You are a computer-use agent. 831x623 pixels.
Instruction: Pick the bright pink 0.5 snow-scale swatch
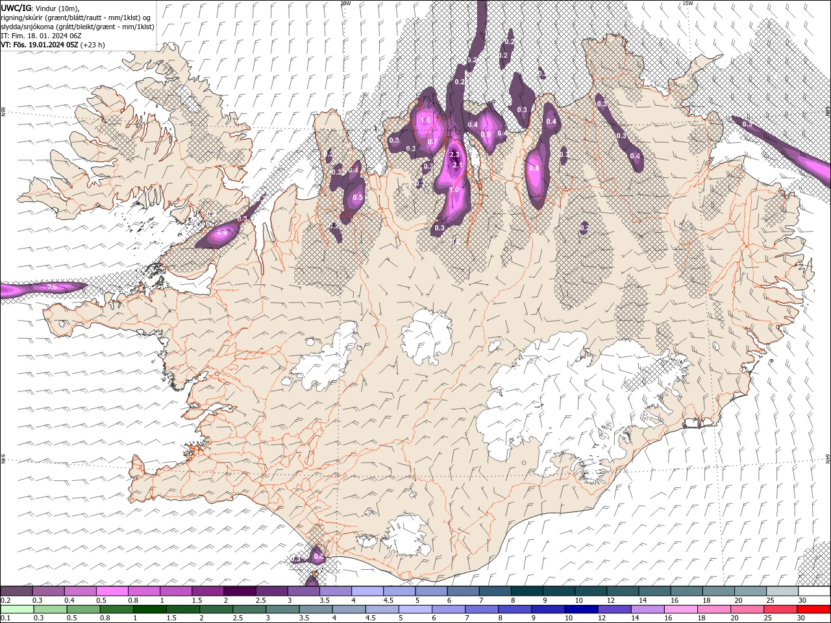pos(112,591)
